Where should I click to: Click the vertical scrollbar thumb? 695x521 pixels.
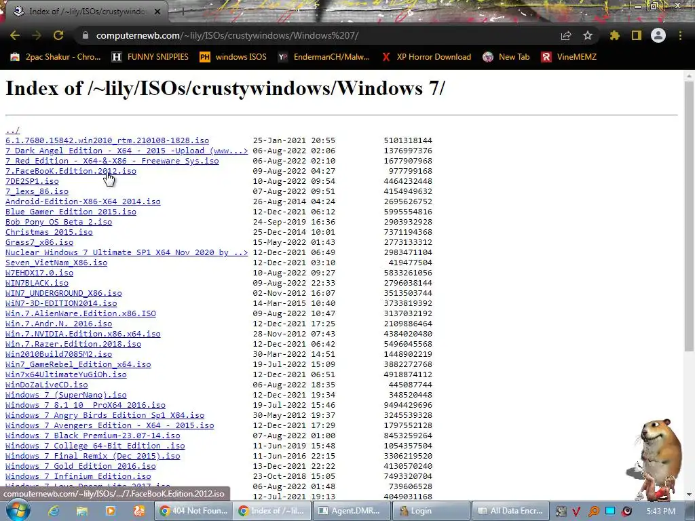690,217
